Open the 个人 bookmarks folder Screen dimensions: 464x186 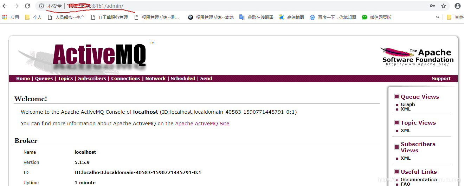click(33, 17)
